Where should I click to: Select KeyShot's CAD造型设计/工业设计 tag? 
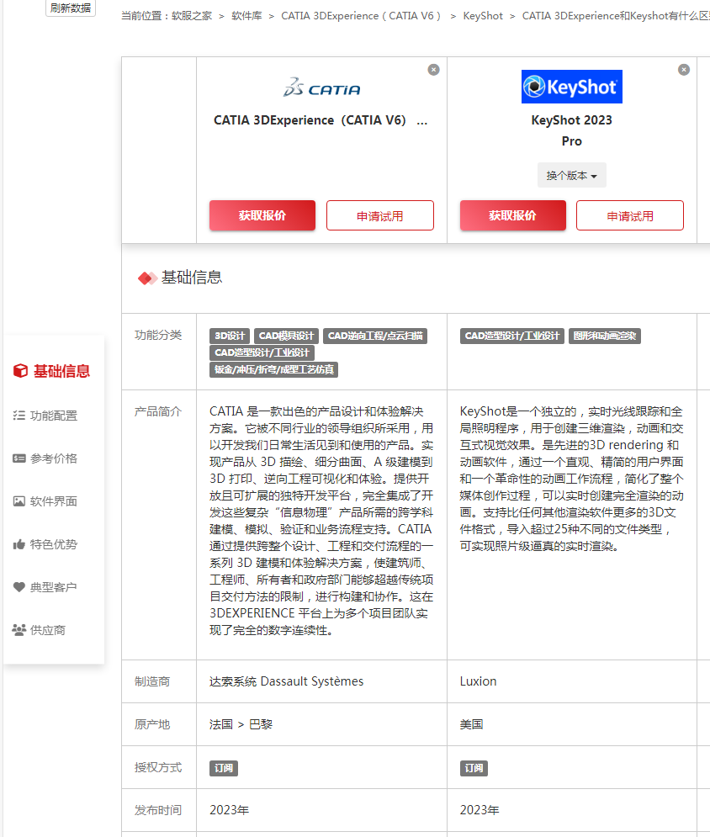click(512, 336)
